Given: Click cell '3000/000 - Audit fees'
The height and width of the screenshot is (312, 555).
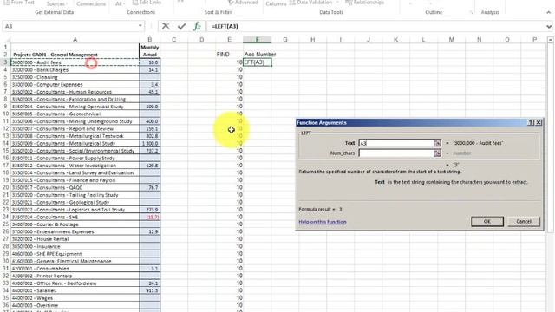Looking at the screenshot, I should click(x=75, y=62).
